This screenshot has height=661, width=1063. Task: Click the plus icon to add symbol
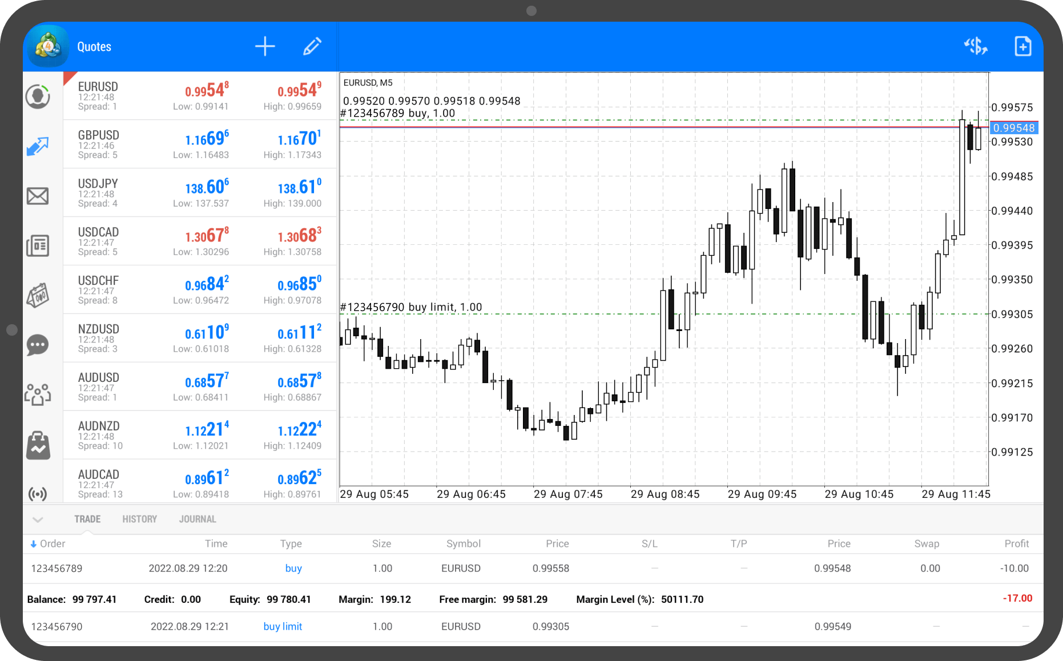pyautogui.click(x=265, y=47)
